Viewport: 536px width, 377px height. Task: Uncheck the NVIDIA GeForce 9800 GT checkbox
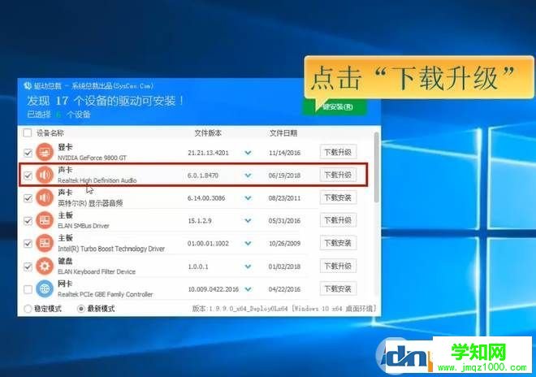pyautogui.click(x=28, y=153)
